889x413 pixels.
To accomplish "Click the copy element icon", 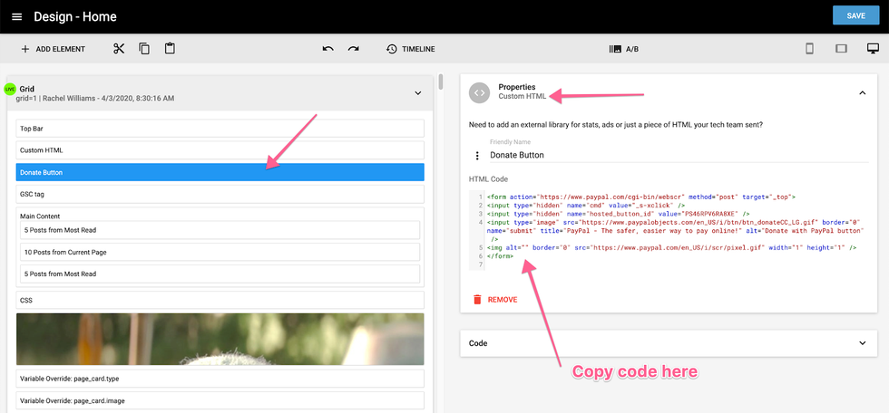I will [x=144, y=49].
